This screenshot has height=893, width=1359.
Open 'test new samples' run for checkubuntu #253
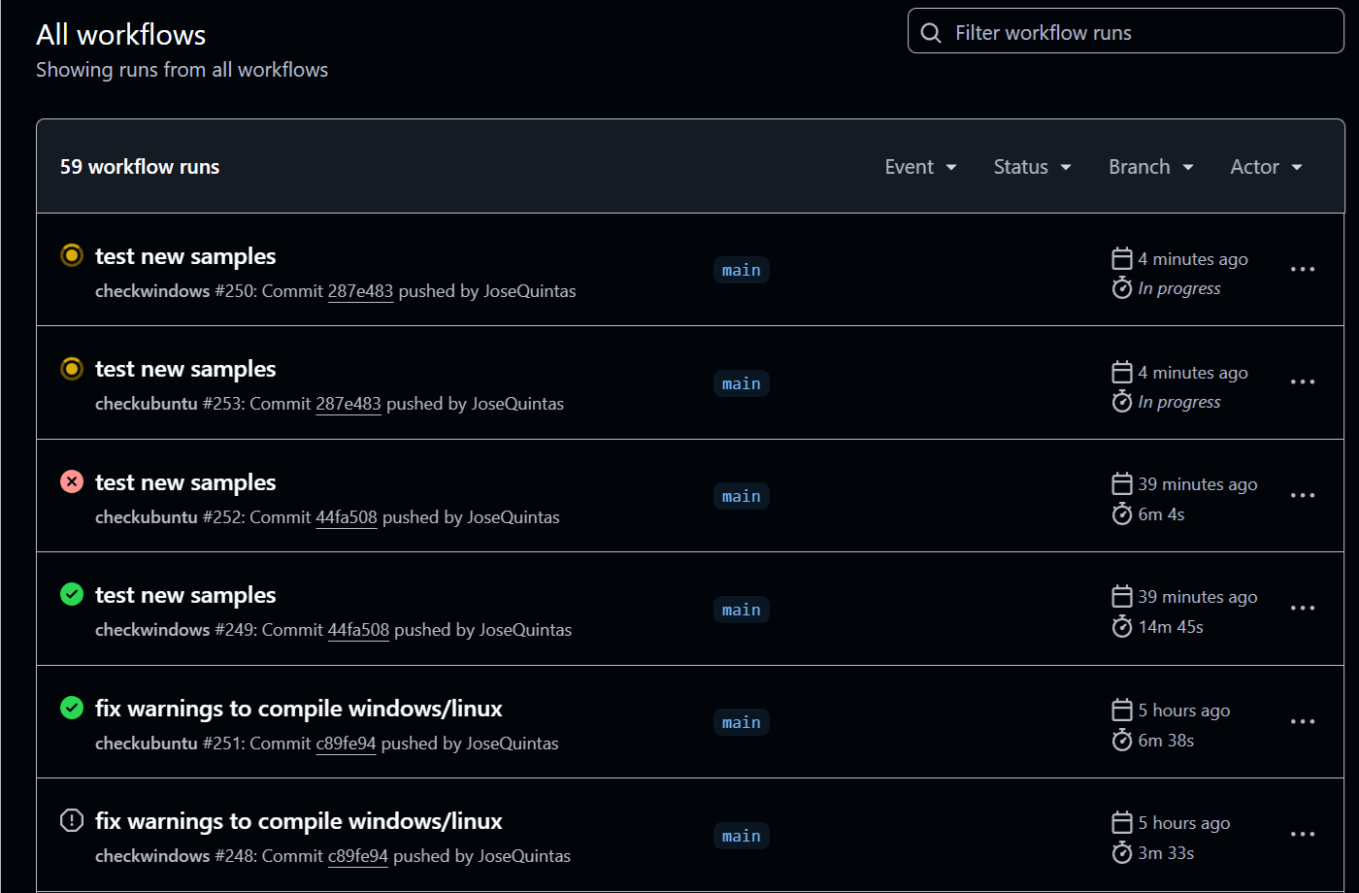(185, 370)
